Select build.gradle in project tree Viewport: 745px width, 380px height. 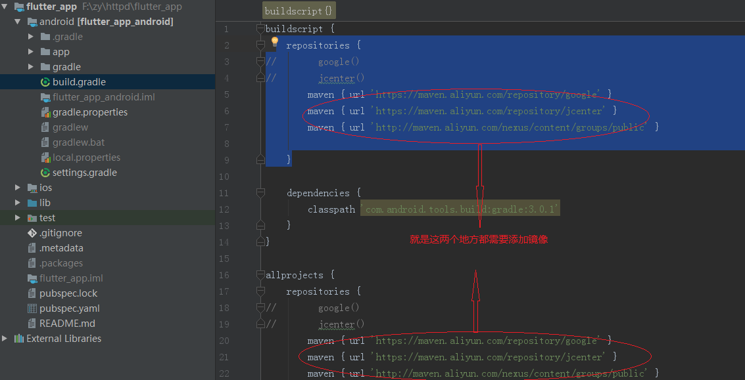[80, 82]
